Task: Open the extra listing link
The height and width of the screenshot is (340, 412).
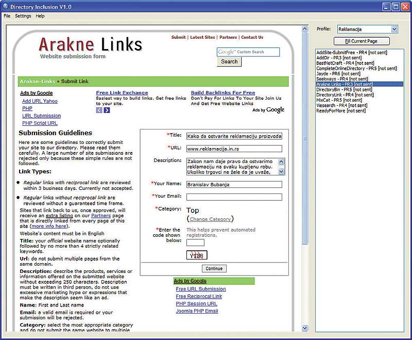Action: point(59,216)
